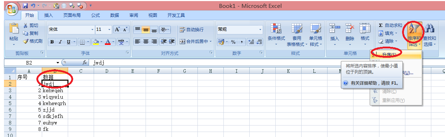Toggle bold formatting
This screenshot has height=137, width=445.
[x=52, y=42]
